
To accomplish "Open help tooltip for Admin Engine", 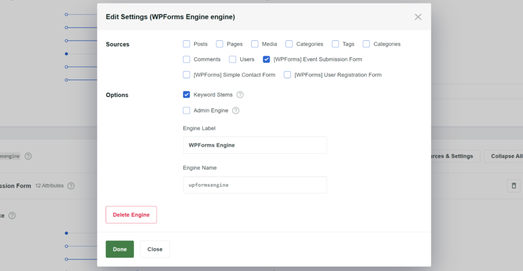I will 236,110.
